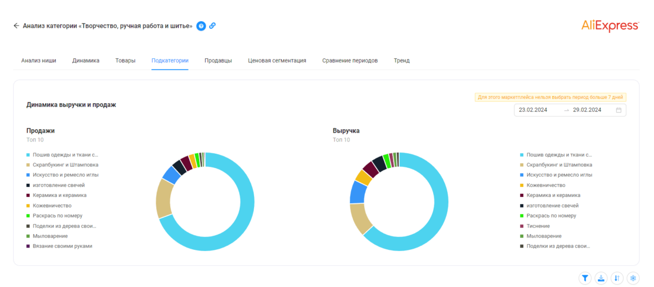Set start date 23.02.2024 field
This screenshot has width=654, height=287.
(x=533, y=110)
